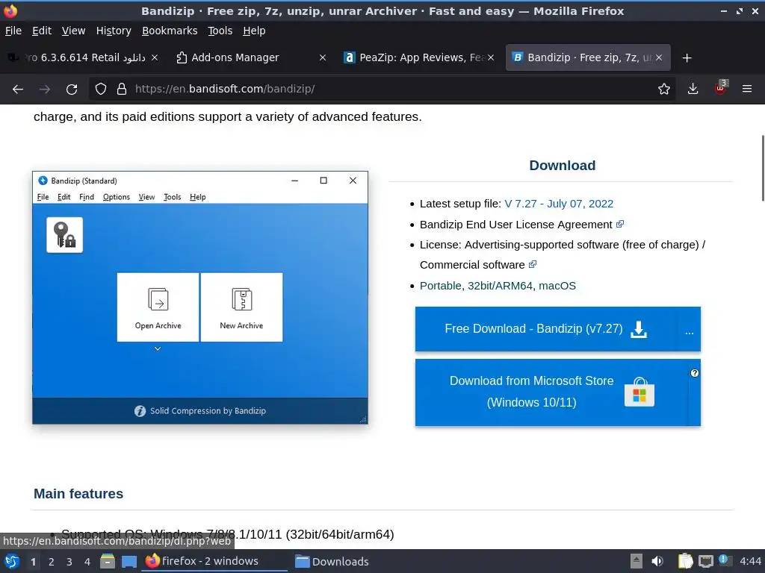
Task: Open Bandizip End User License Agreement external link icon
Action: 620,224
